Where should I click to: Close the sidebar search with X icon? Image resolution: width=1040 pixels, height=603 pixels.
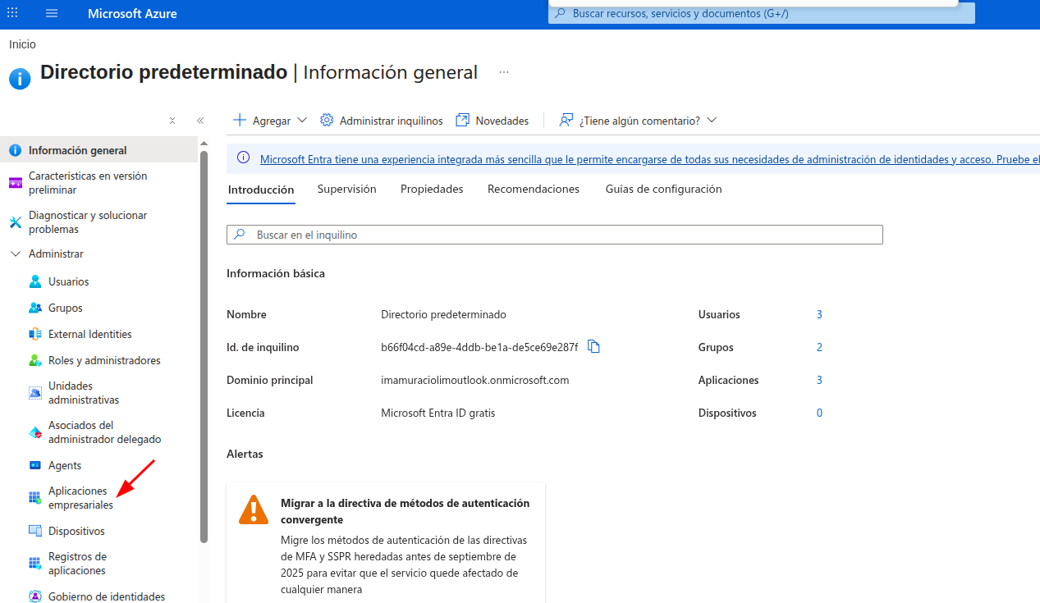click(172, 121)
